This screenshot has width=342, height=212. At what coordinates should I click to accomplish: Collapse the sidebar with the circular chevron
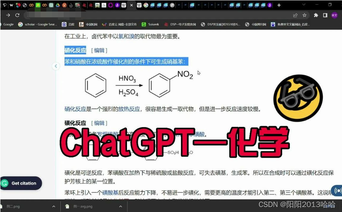pos(56,66)
